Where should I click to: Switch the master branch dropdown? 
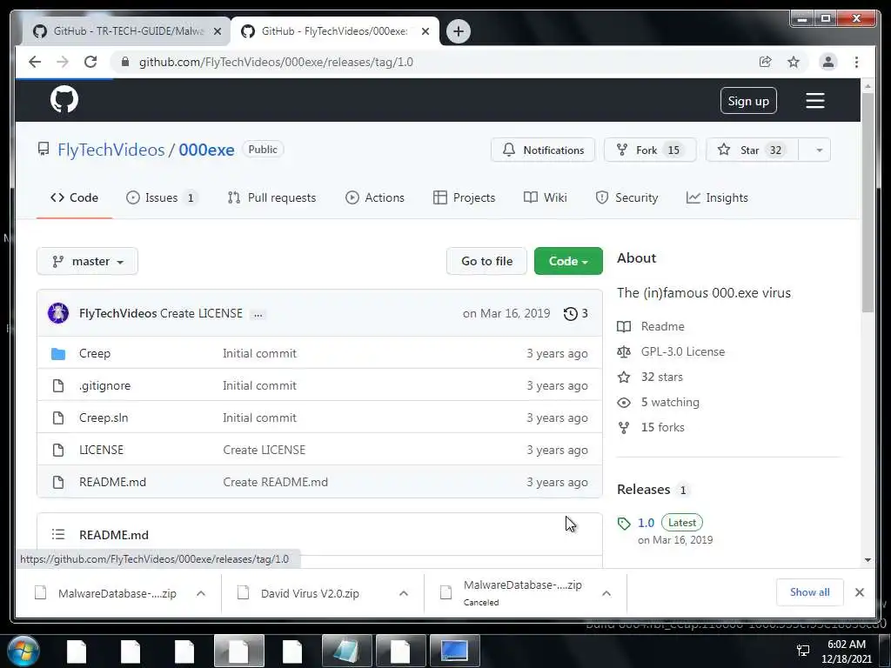point(88,261)
